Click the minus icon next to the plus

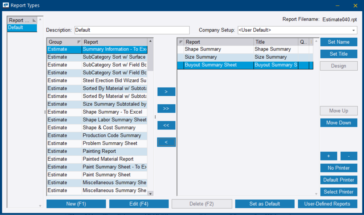tap(349, 156)
